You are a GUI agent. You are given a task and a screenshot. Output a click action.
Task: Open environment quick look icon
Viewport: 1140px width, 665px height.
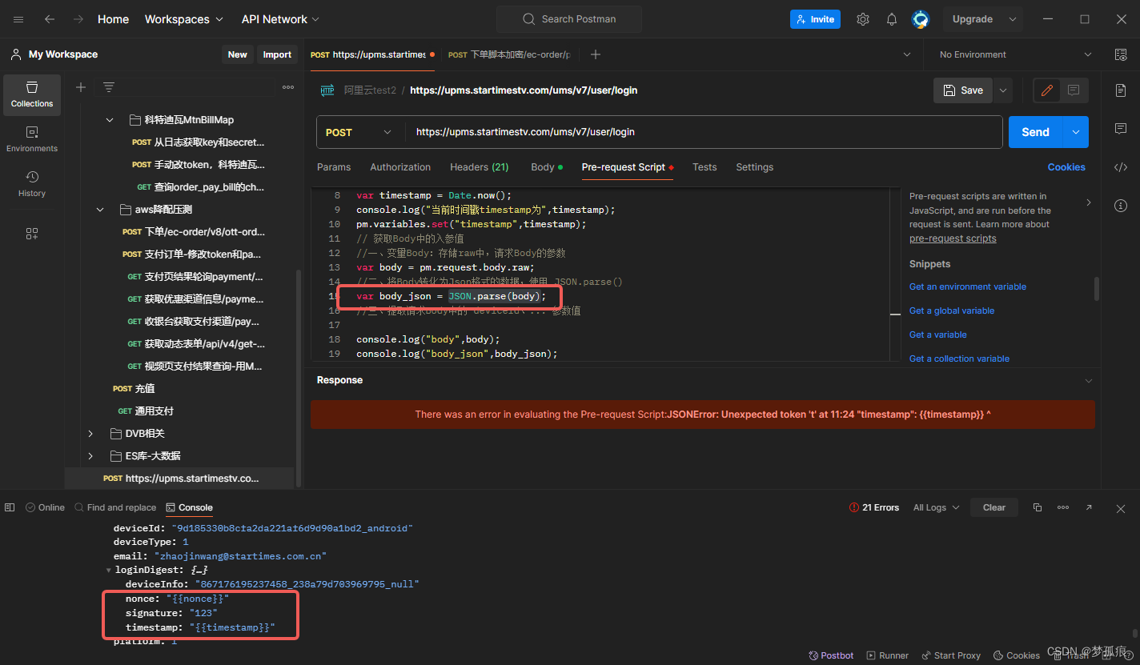1121,54
